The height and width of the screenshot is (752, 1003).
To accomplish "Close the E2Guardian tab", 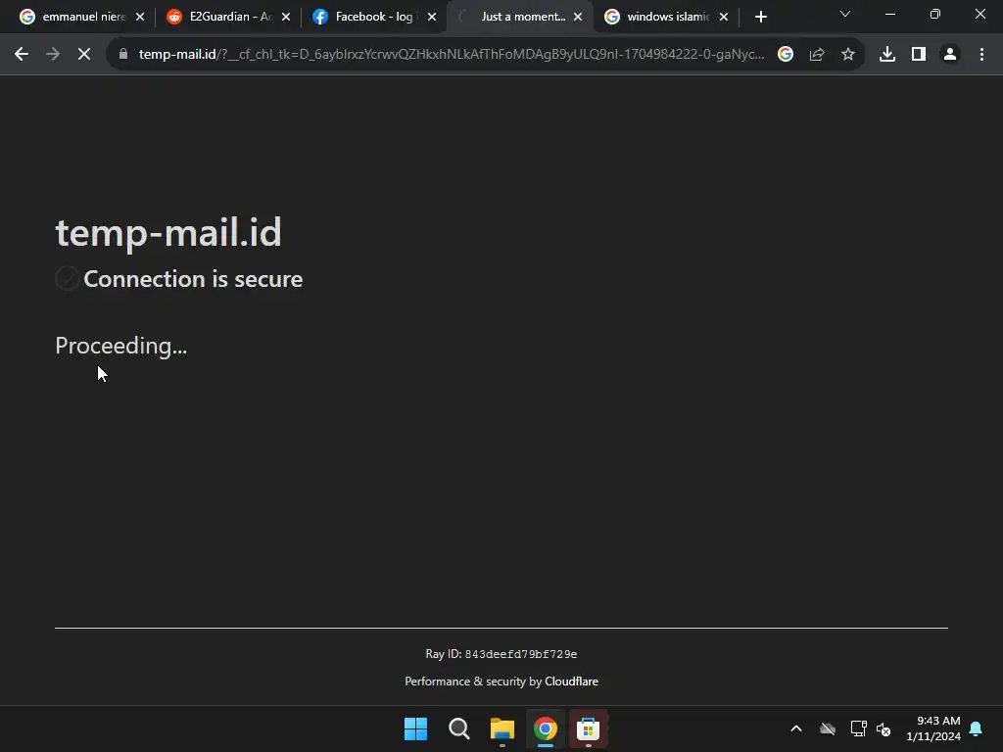I will click(x=286, y=17).
